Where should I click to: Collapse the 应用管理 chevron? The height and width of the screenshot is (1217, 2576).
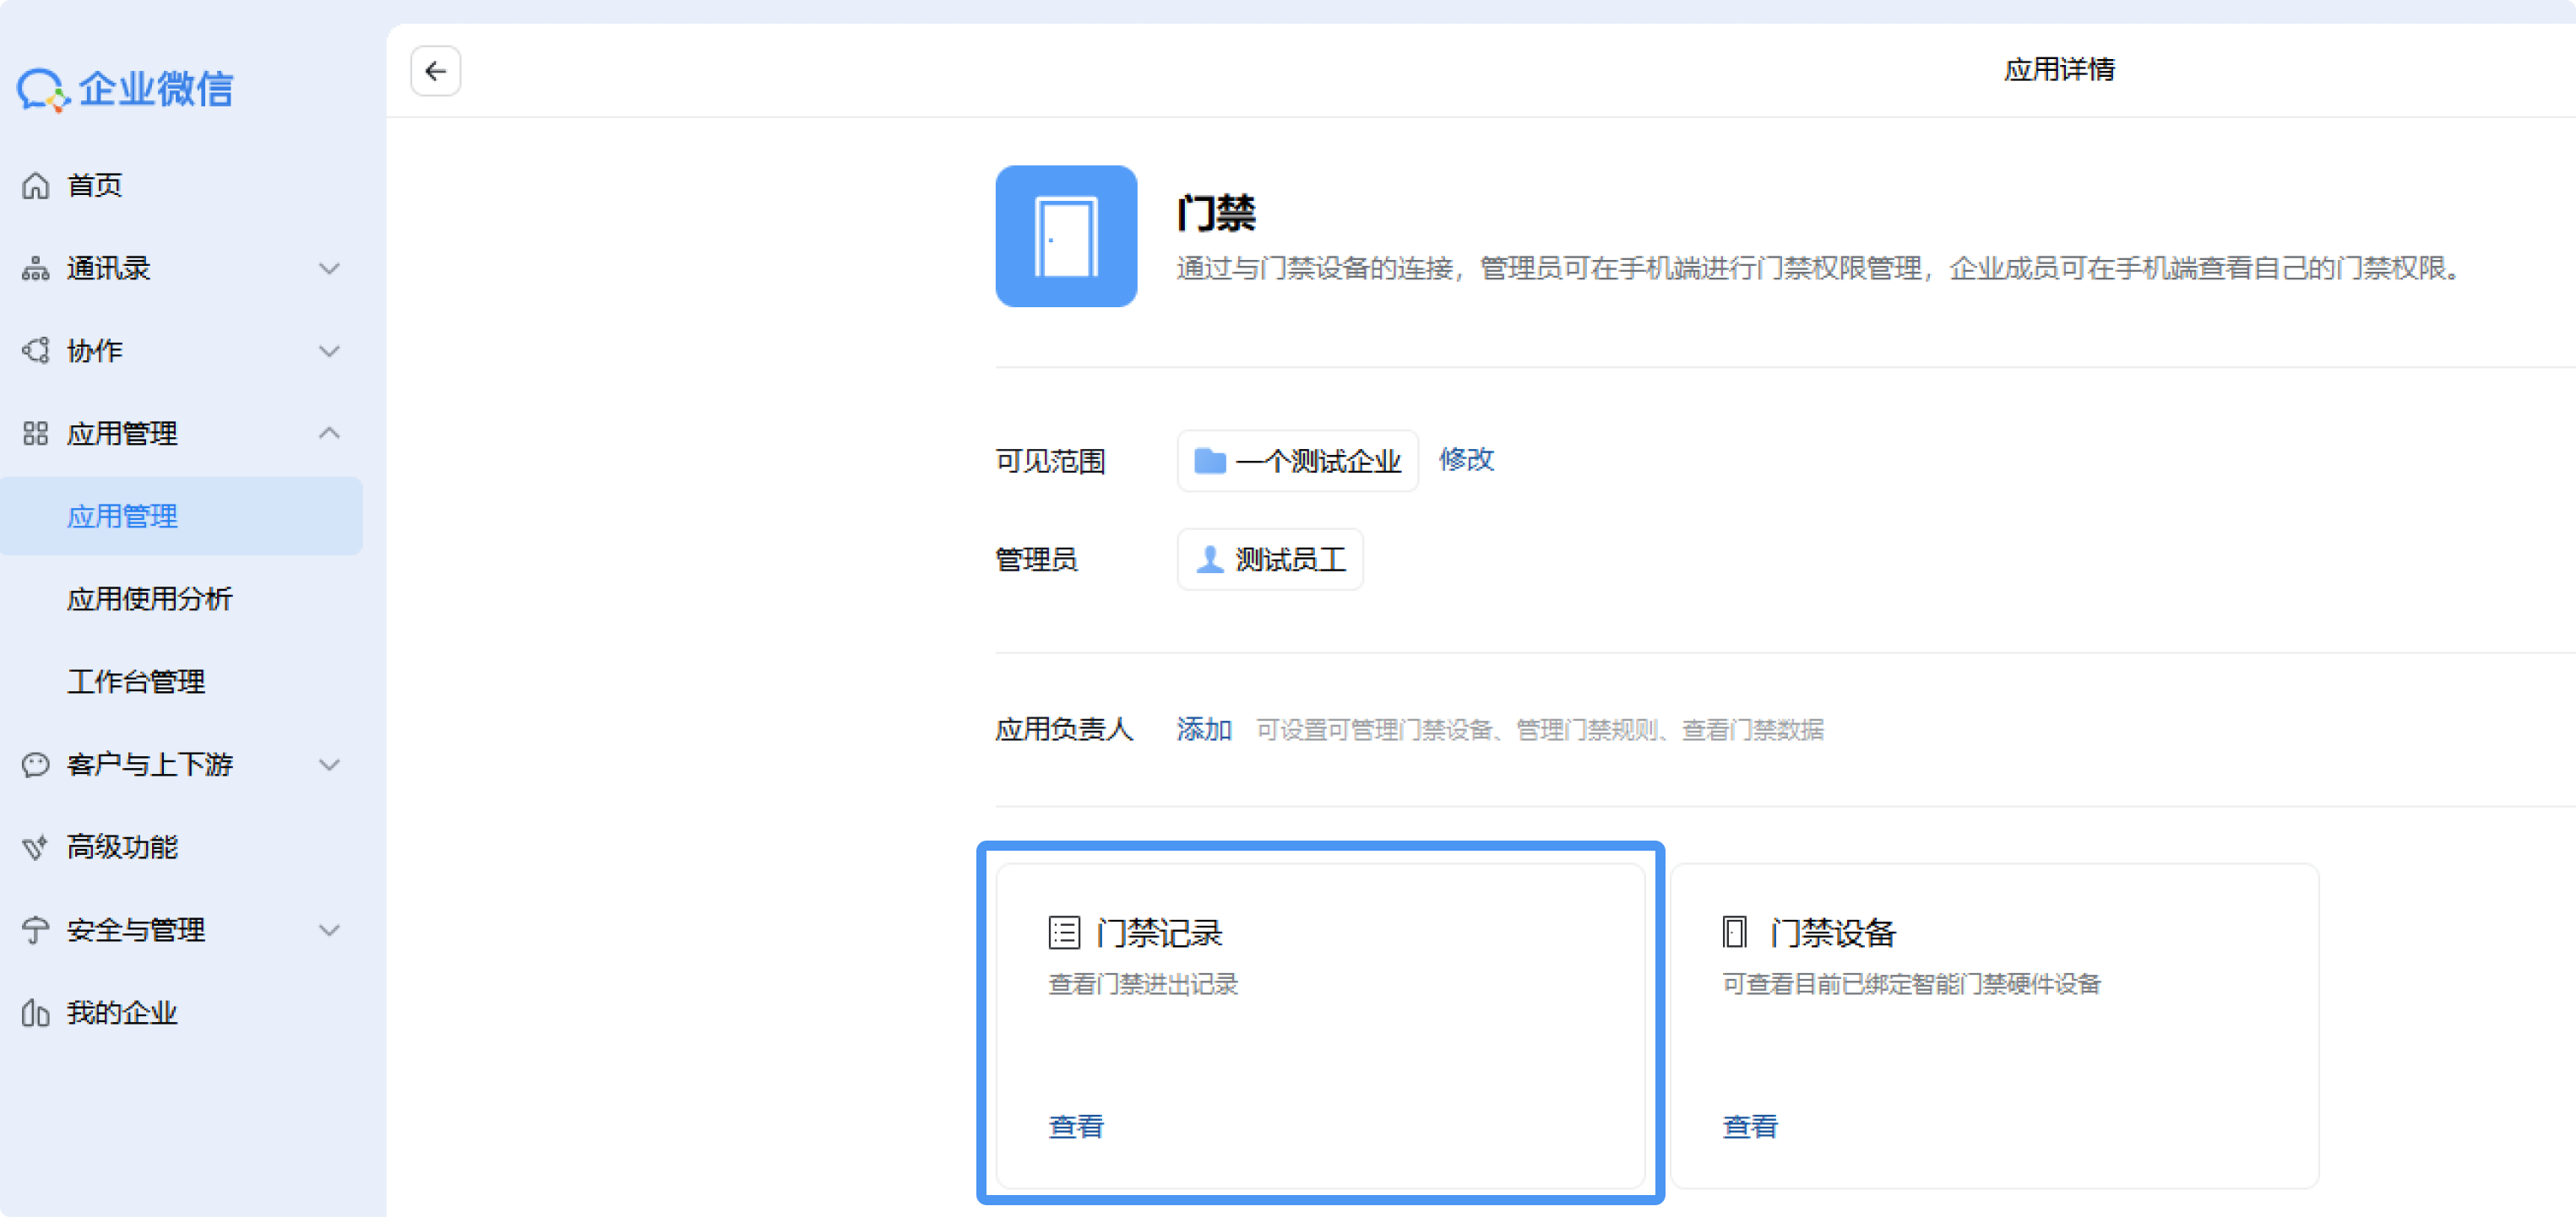(329, 433)
